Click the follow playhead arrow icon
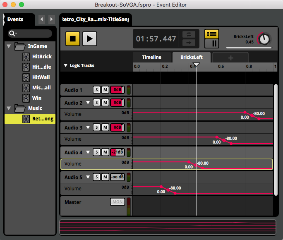 click(x=189, y=43)
